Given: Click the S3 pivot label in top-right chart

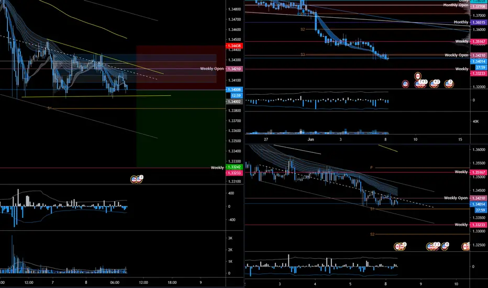Looking at the screenshot, I should tap(303, 54).
